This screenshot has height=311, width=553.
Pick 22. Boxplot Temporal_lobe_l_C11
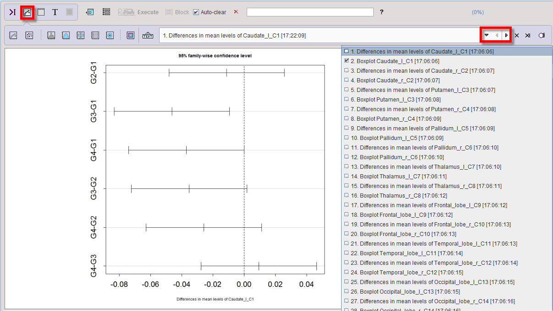[447, 253]
